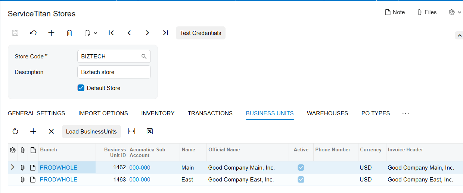
Task: Click into the Store Code field
Action: point(114,57)
